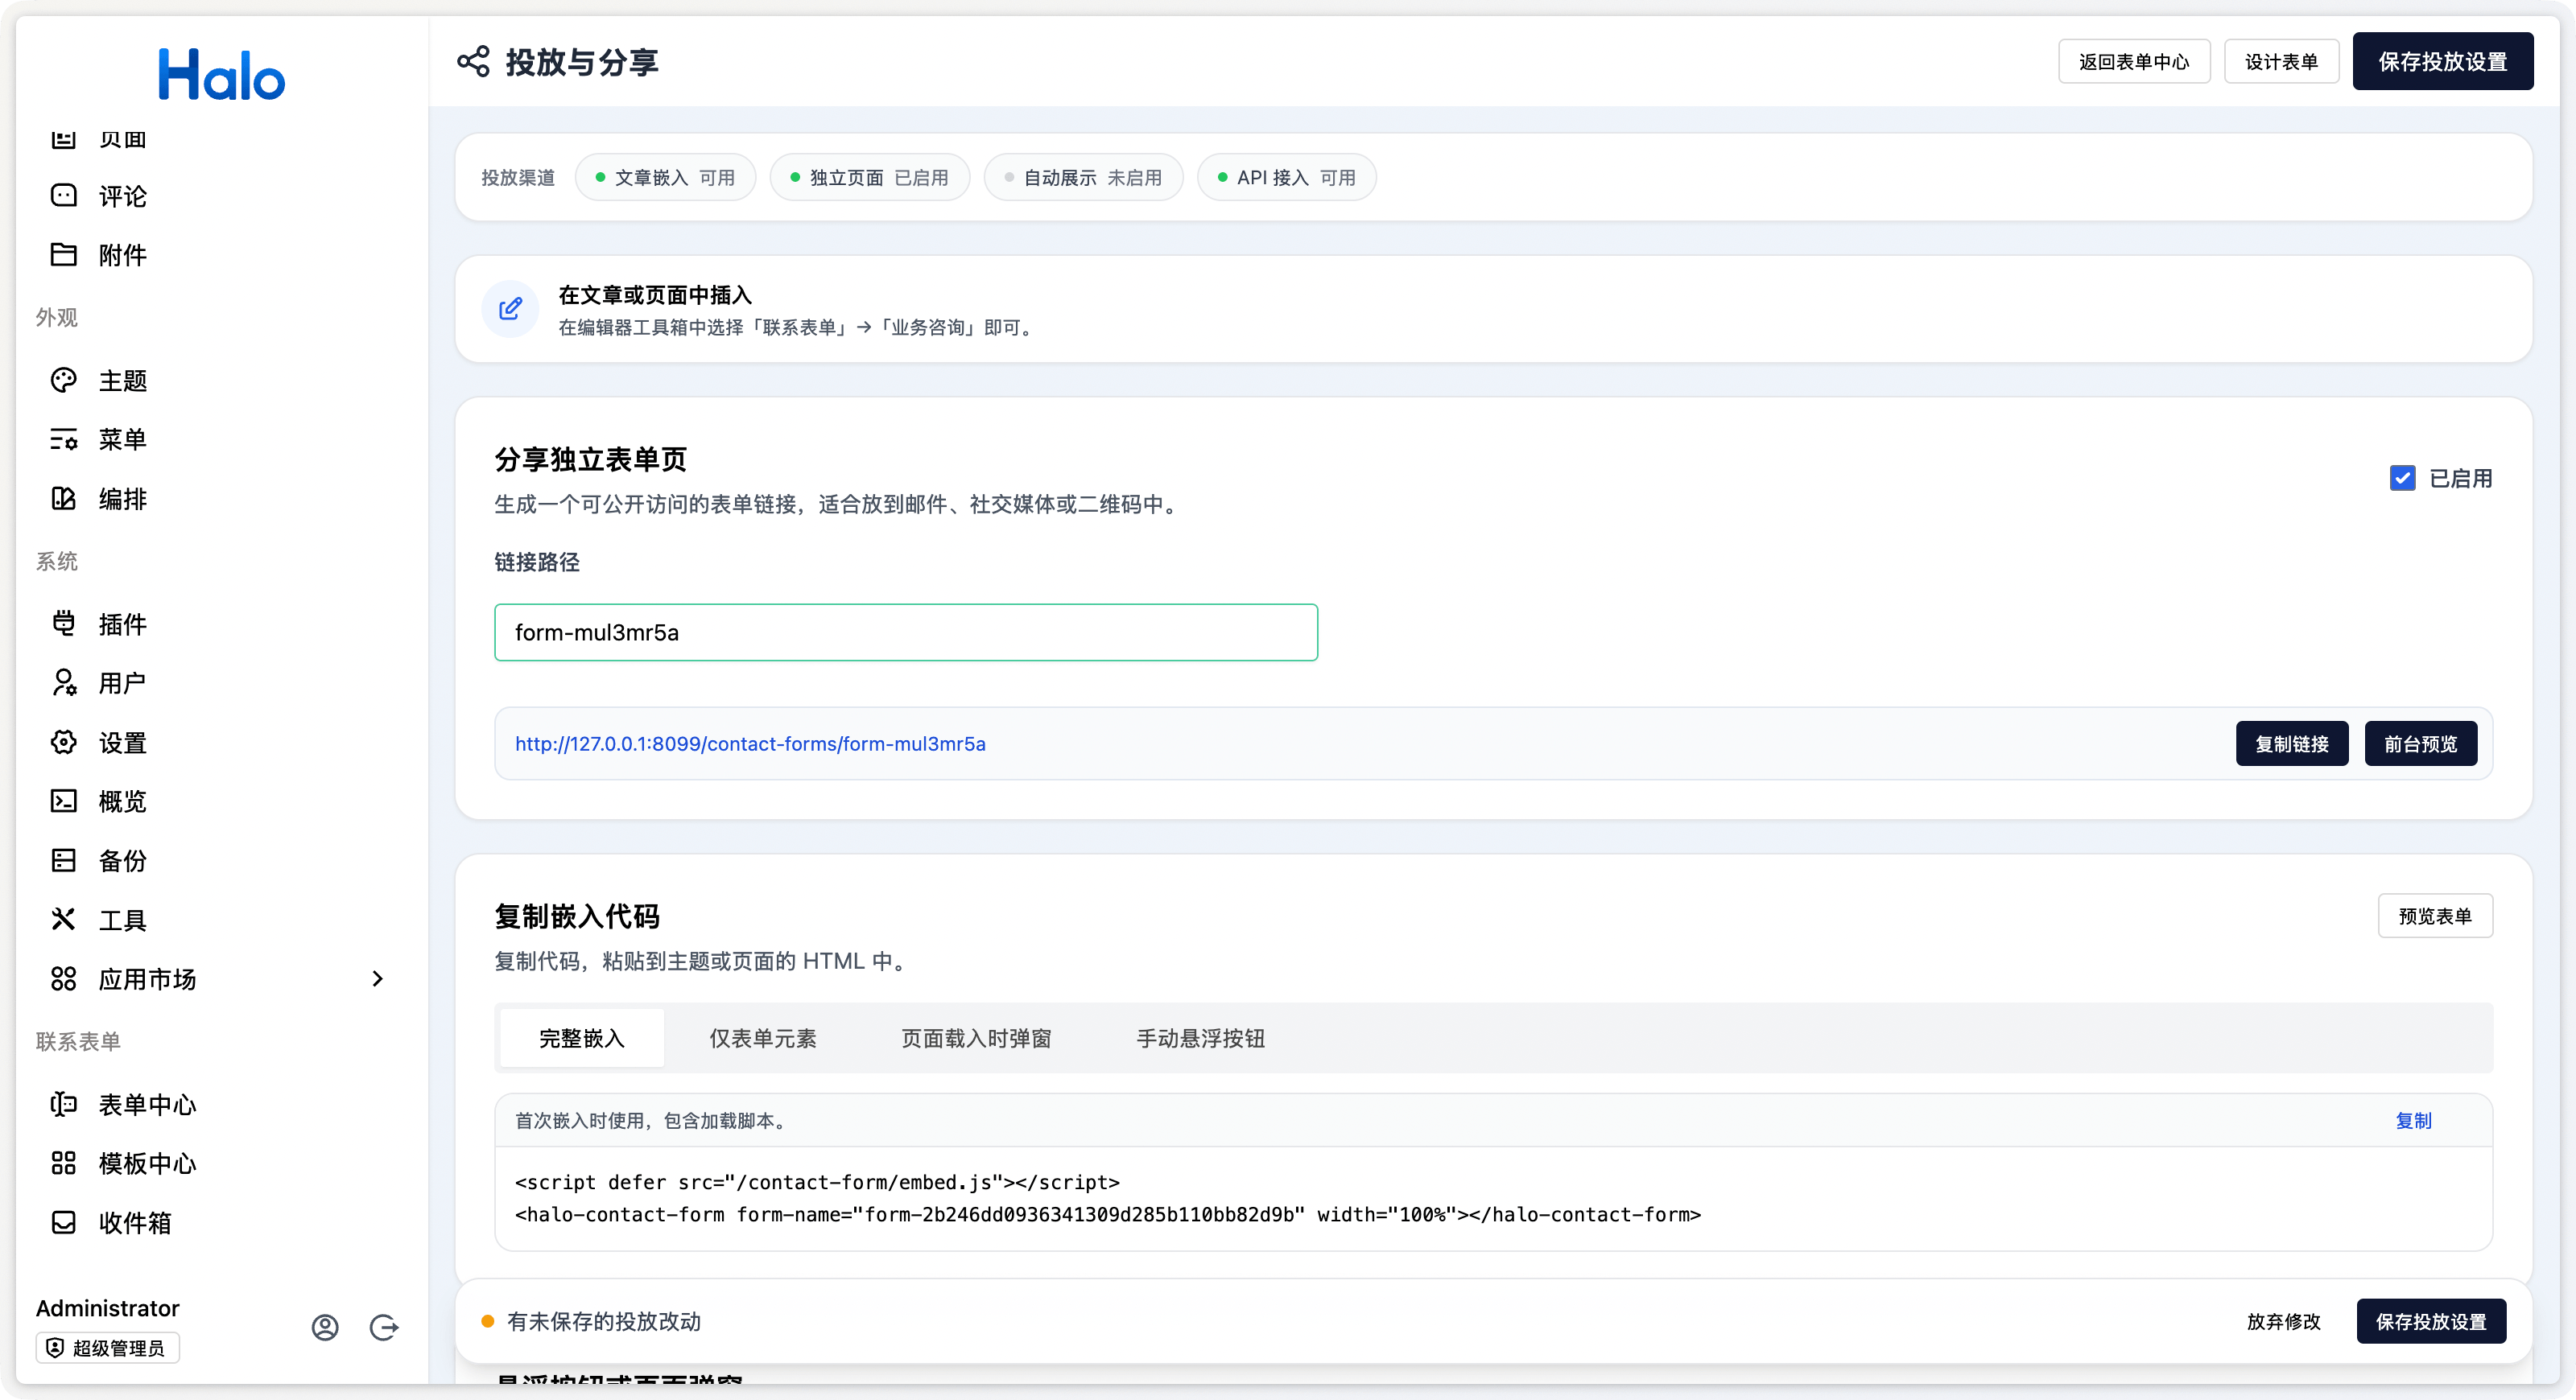Select the 独立页面 channel chip
2576x1400 pixels.
(869, 178)
